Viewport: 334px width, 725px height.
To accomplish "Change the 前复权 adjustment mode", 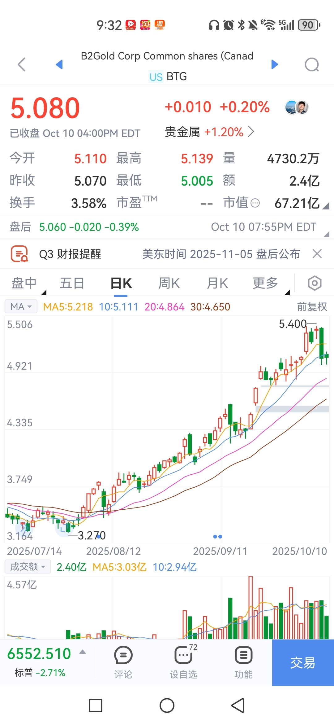I will (312, 307).
